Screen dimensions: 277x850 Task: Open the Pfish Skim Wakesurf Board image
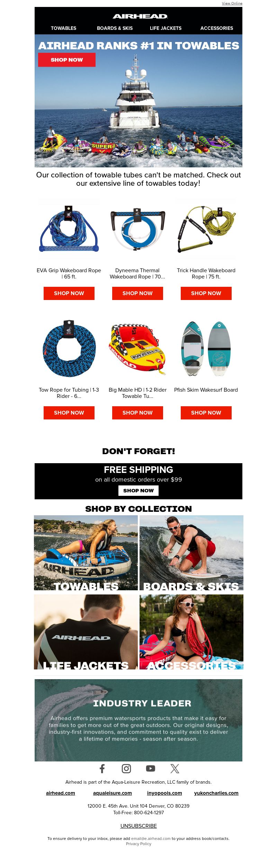pyautogui.click(x=206, y=349)
